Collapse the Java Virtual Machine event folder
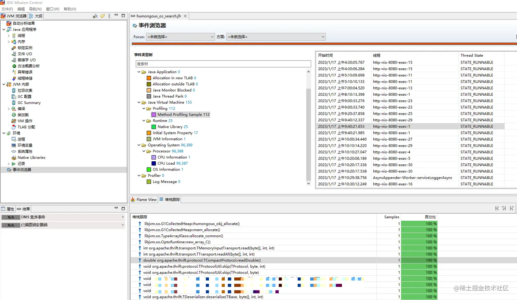The width and height of the screenshot is (517, 300). [139, 103]
